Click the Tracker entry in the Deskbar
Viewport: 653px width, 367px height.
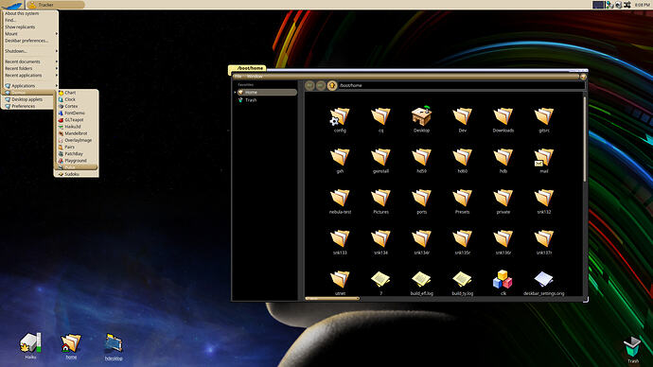pyautogui.click(x=55, y=5)
